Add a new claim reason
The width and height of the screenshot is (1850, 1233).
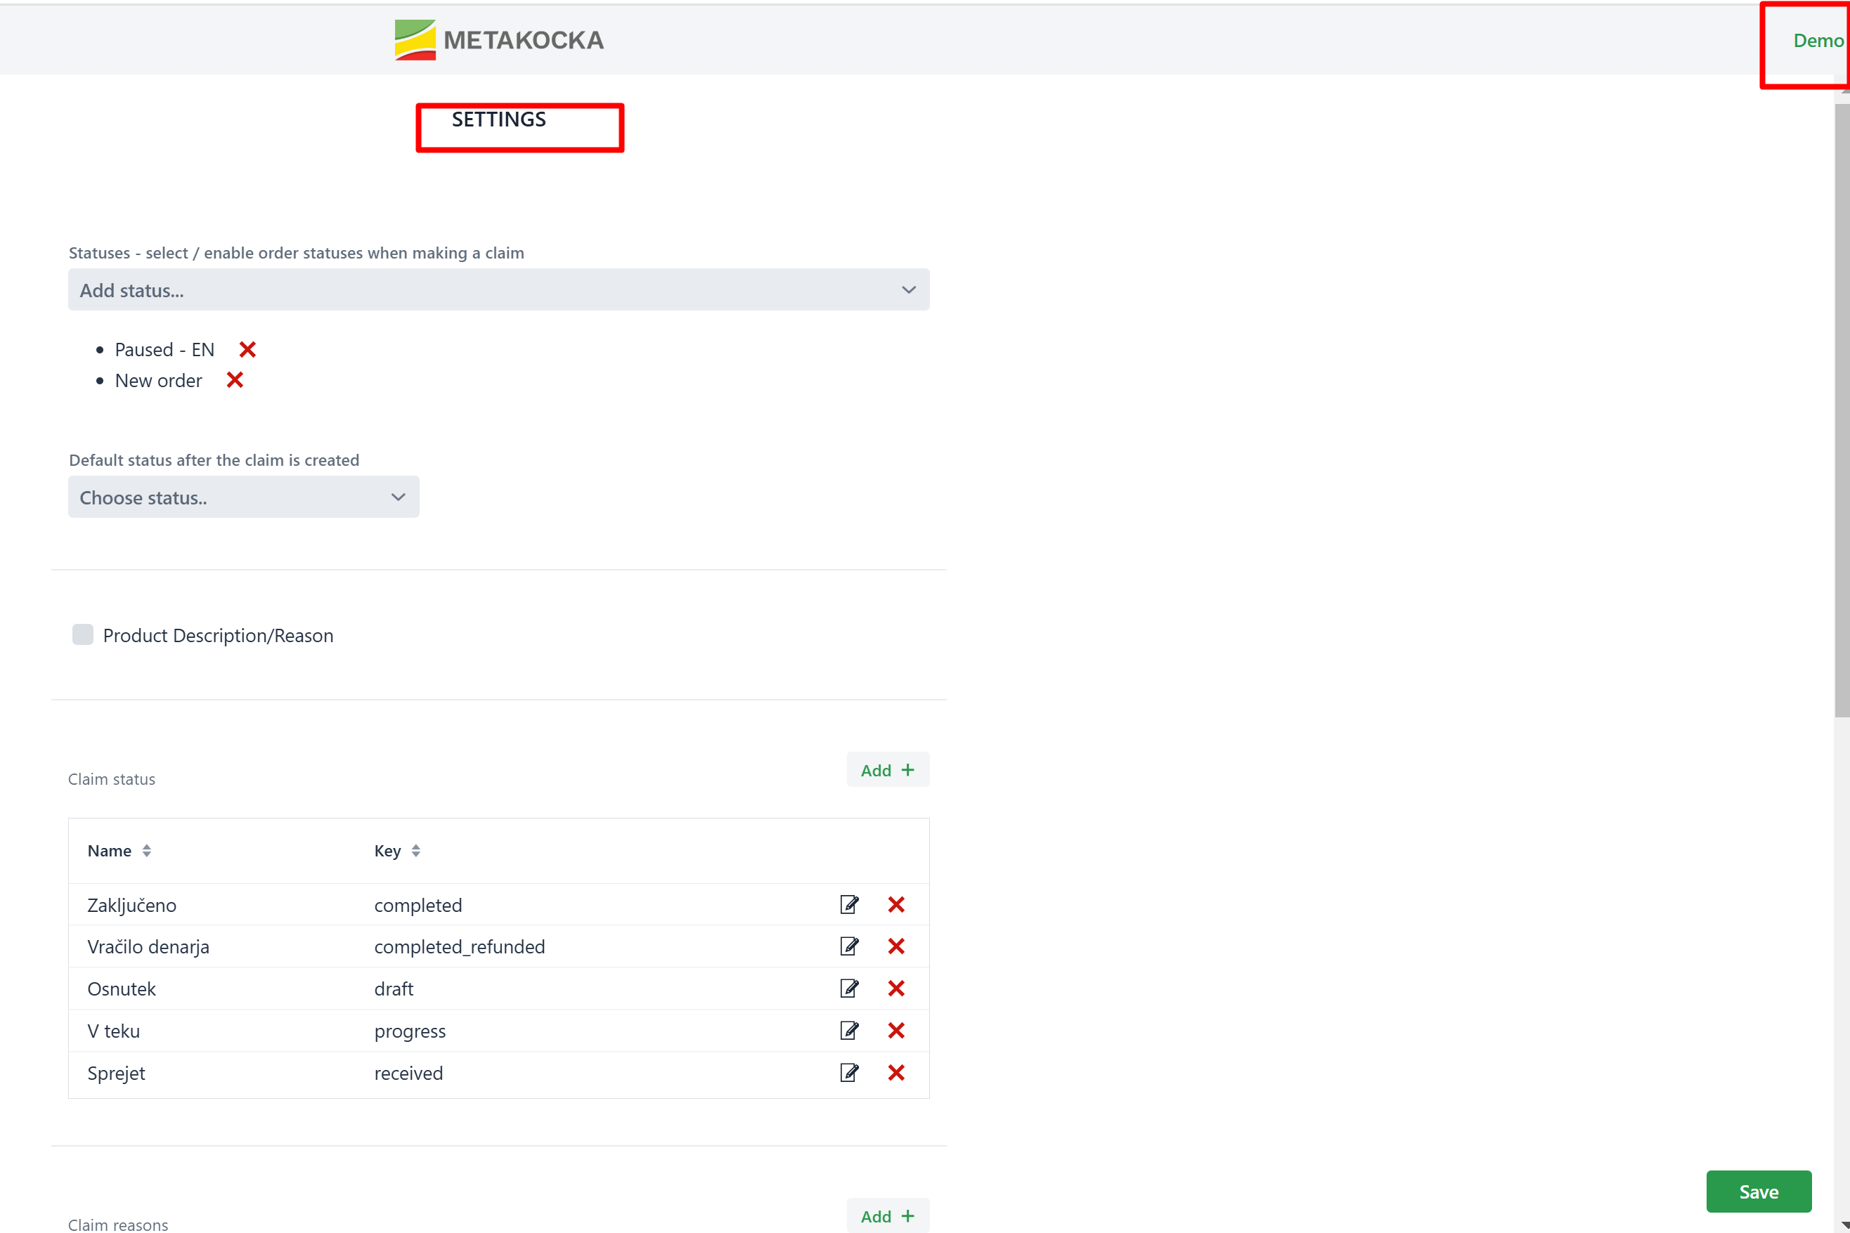coord(887,1215)
